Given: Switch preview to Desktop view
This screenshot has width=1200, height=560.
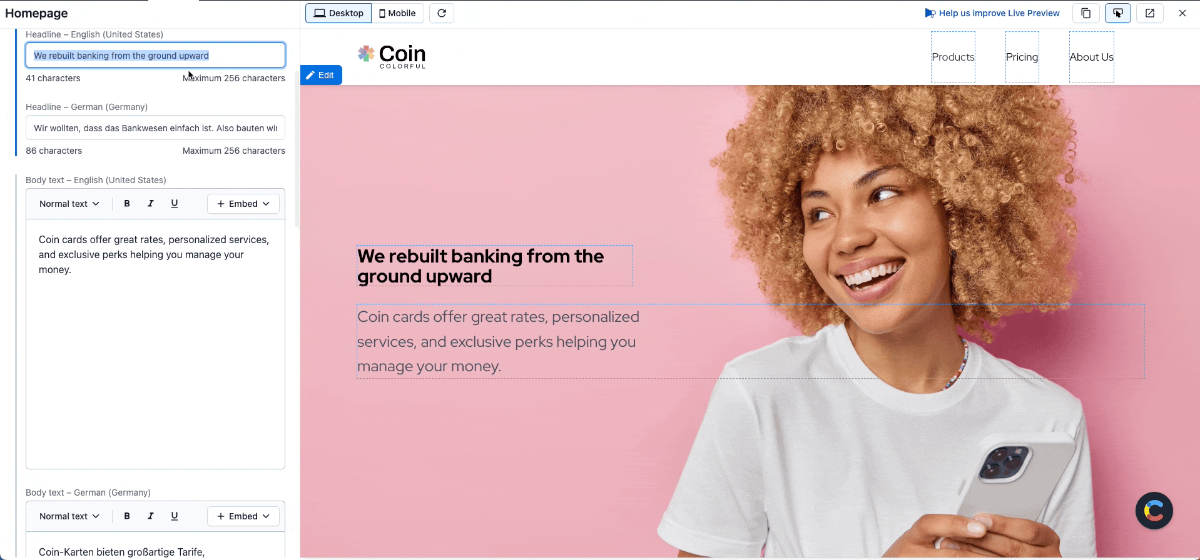Looking at the screenshot, I should point(338,13).
